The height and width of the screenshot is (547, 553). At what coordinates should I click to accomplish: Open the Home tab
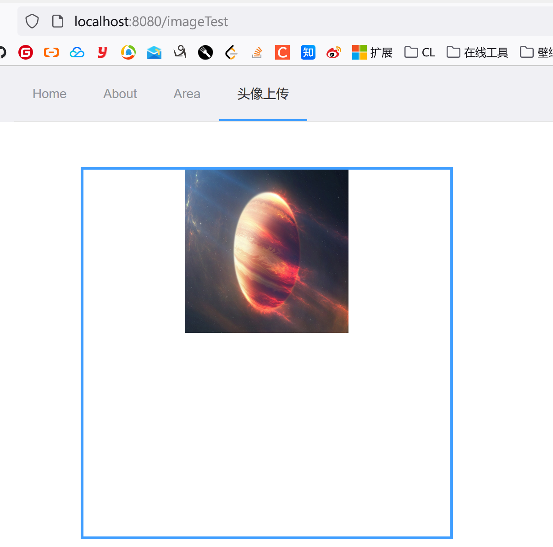point(50,94)
